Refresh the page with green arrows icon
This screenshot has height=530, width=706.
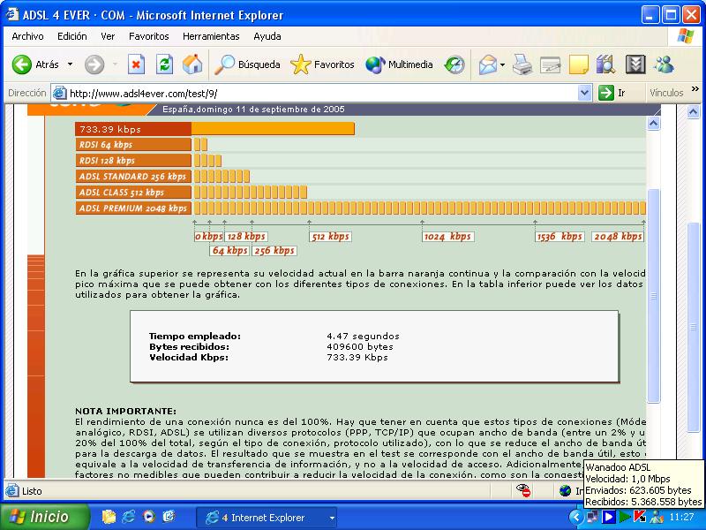pos(164,64)
